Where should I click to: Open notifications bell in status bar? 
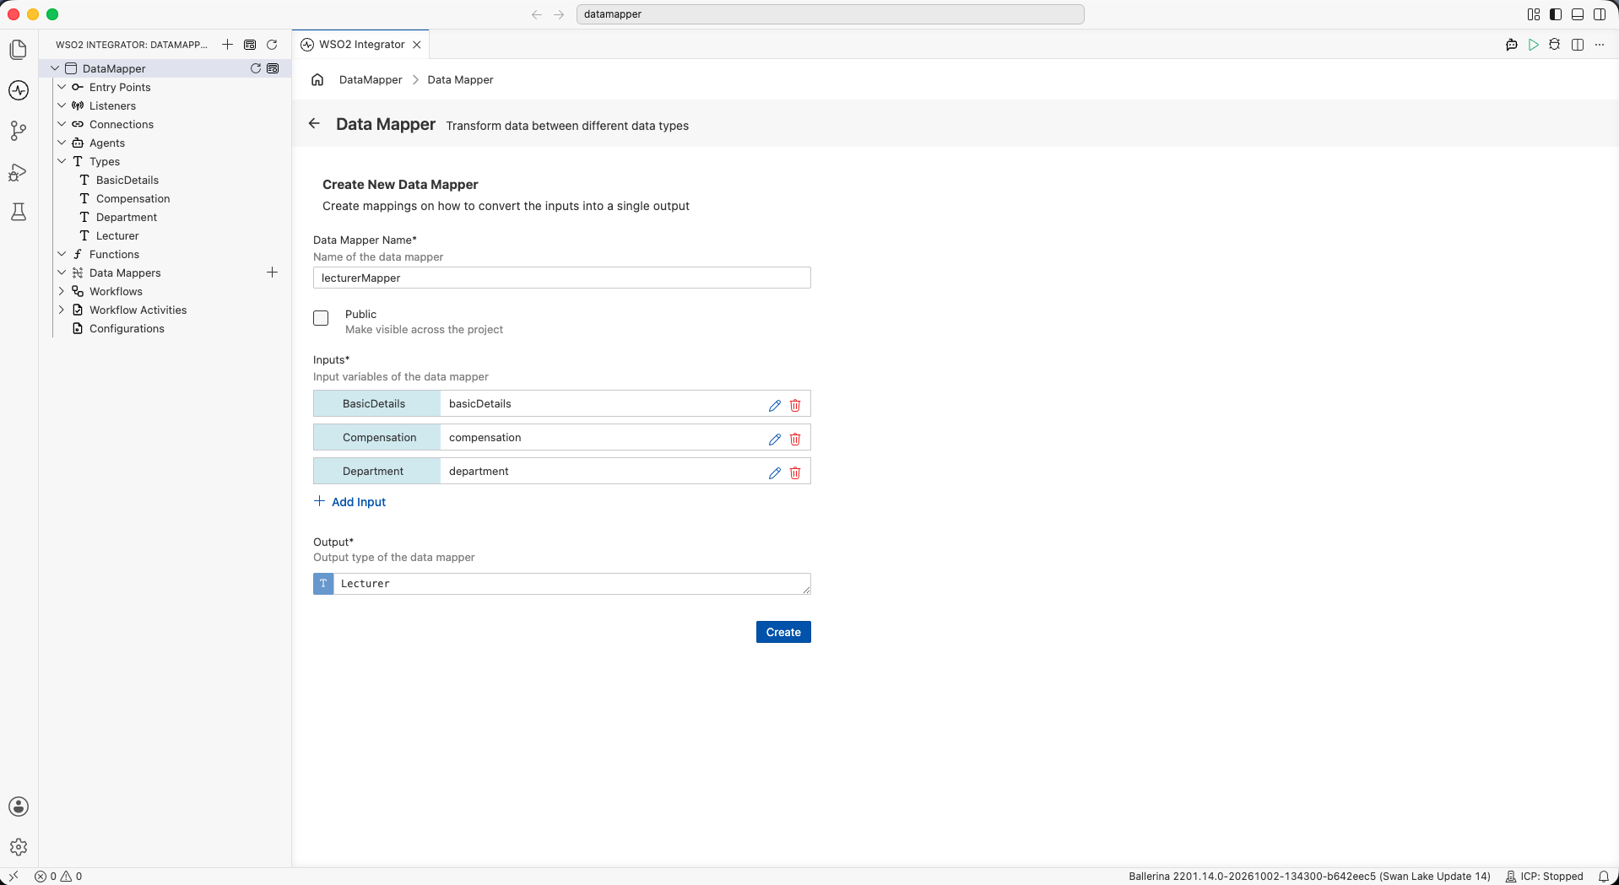pyautogui.click(x=1603, y=877)
